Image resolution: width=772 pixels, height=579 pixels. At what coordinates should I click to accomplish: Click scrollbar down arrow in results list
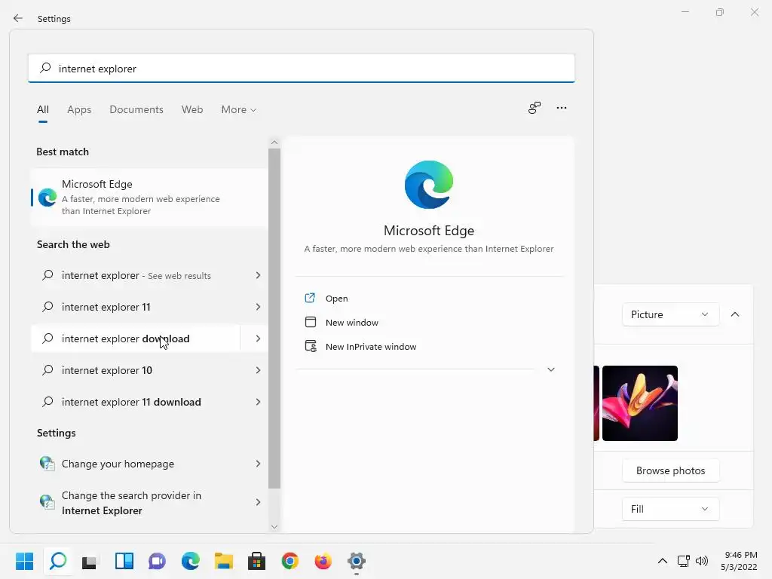point(274,526)
